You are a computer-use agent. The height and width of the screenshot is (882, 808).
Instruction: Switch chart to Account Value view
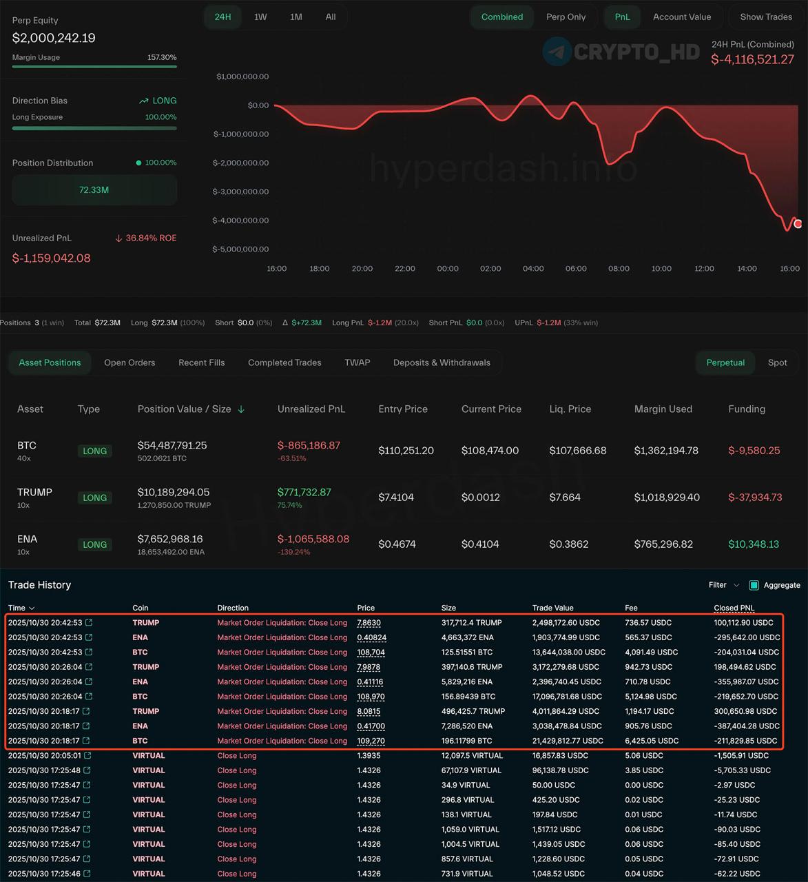(681, 17)
